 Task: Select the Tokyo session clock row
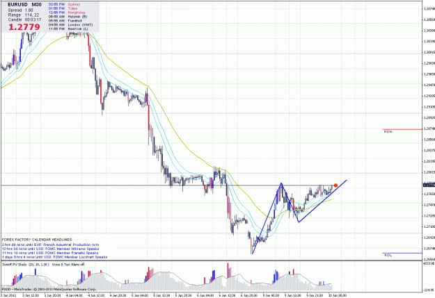pyautogui.click(x=63, y=8)
